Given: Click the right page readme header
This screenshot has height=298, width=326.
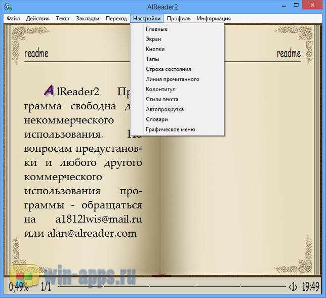Looking at the screenshot, I should click(x=289, y=54).
